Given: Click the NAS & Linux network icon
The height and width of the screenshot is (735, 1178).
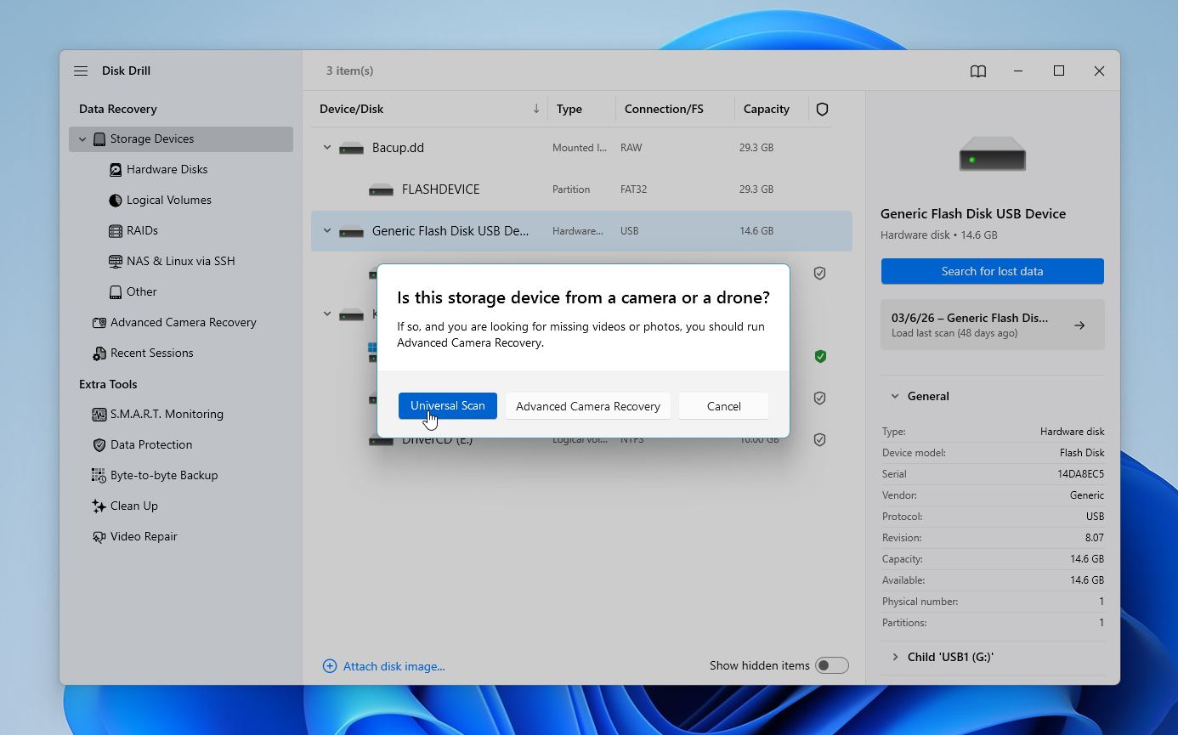Looking at the screenshot, I should click(116, 262).
